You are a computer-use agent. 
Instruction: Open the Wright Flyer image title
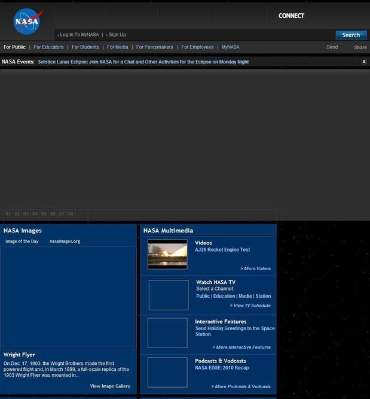(19, 355)
